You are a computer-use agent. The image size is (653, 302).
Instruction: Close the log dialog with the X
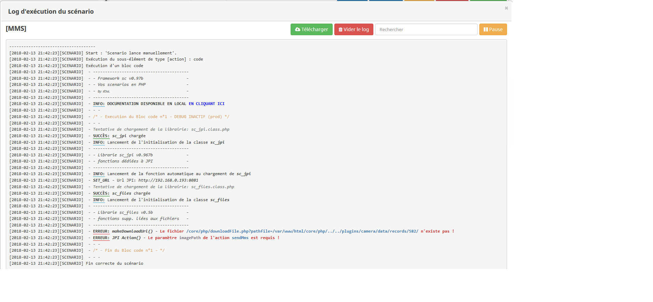(x=506, y=8)
